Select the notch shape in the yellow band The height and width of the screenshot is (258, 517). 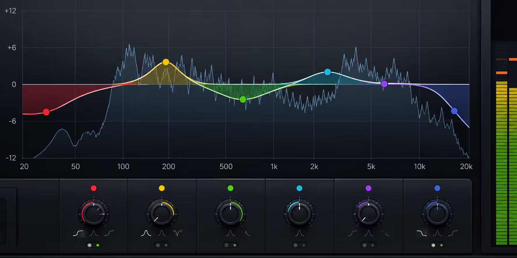point(177,233)
